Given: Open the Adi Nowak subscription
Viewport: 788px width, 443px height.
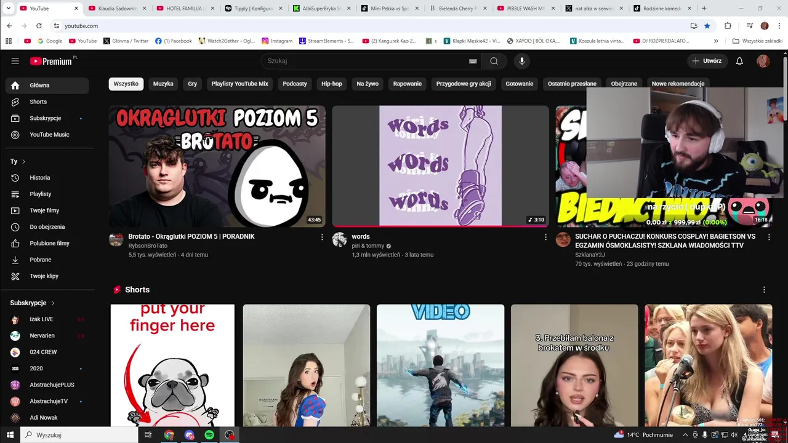Looking at the screenshot, I should 47,418.
